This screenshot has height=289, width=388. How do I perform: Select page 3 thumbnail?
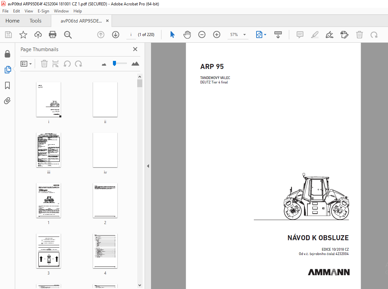[49, 251]
